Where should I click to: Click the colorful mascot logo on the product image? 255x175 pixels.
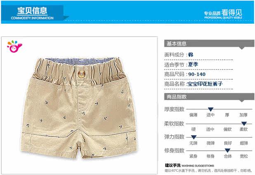point(14,46)
